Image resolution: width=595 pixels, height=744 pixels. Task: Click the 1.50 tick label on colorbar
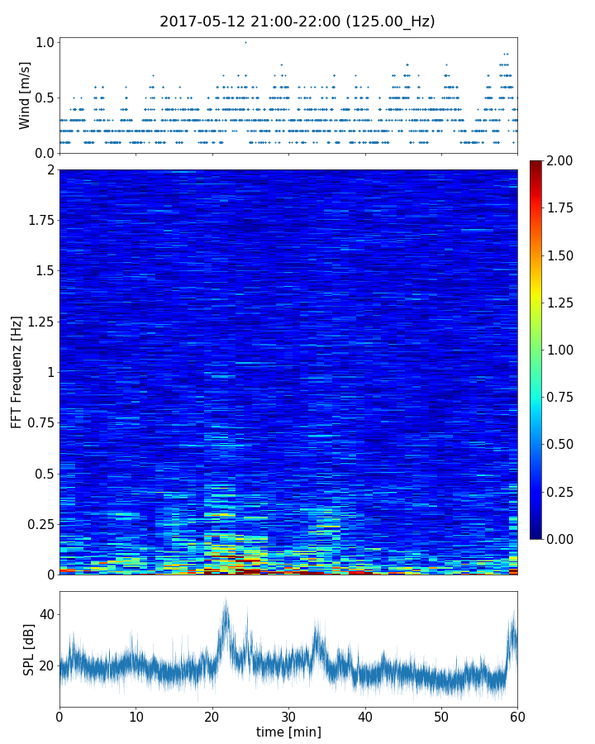tap(564, 255)
